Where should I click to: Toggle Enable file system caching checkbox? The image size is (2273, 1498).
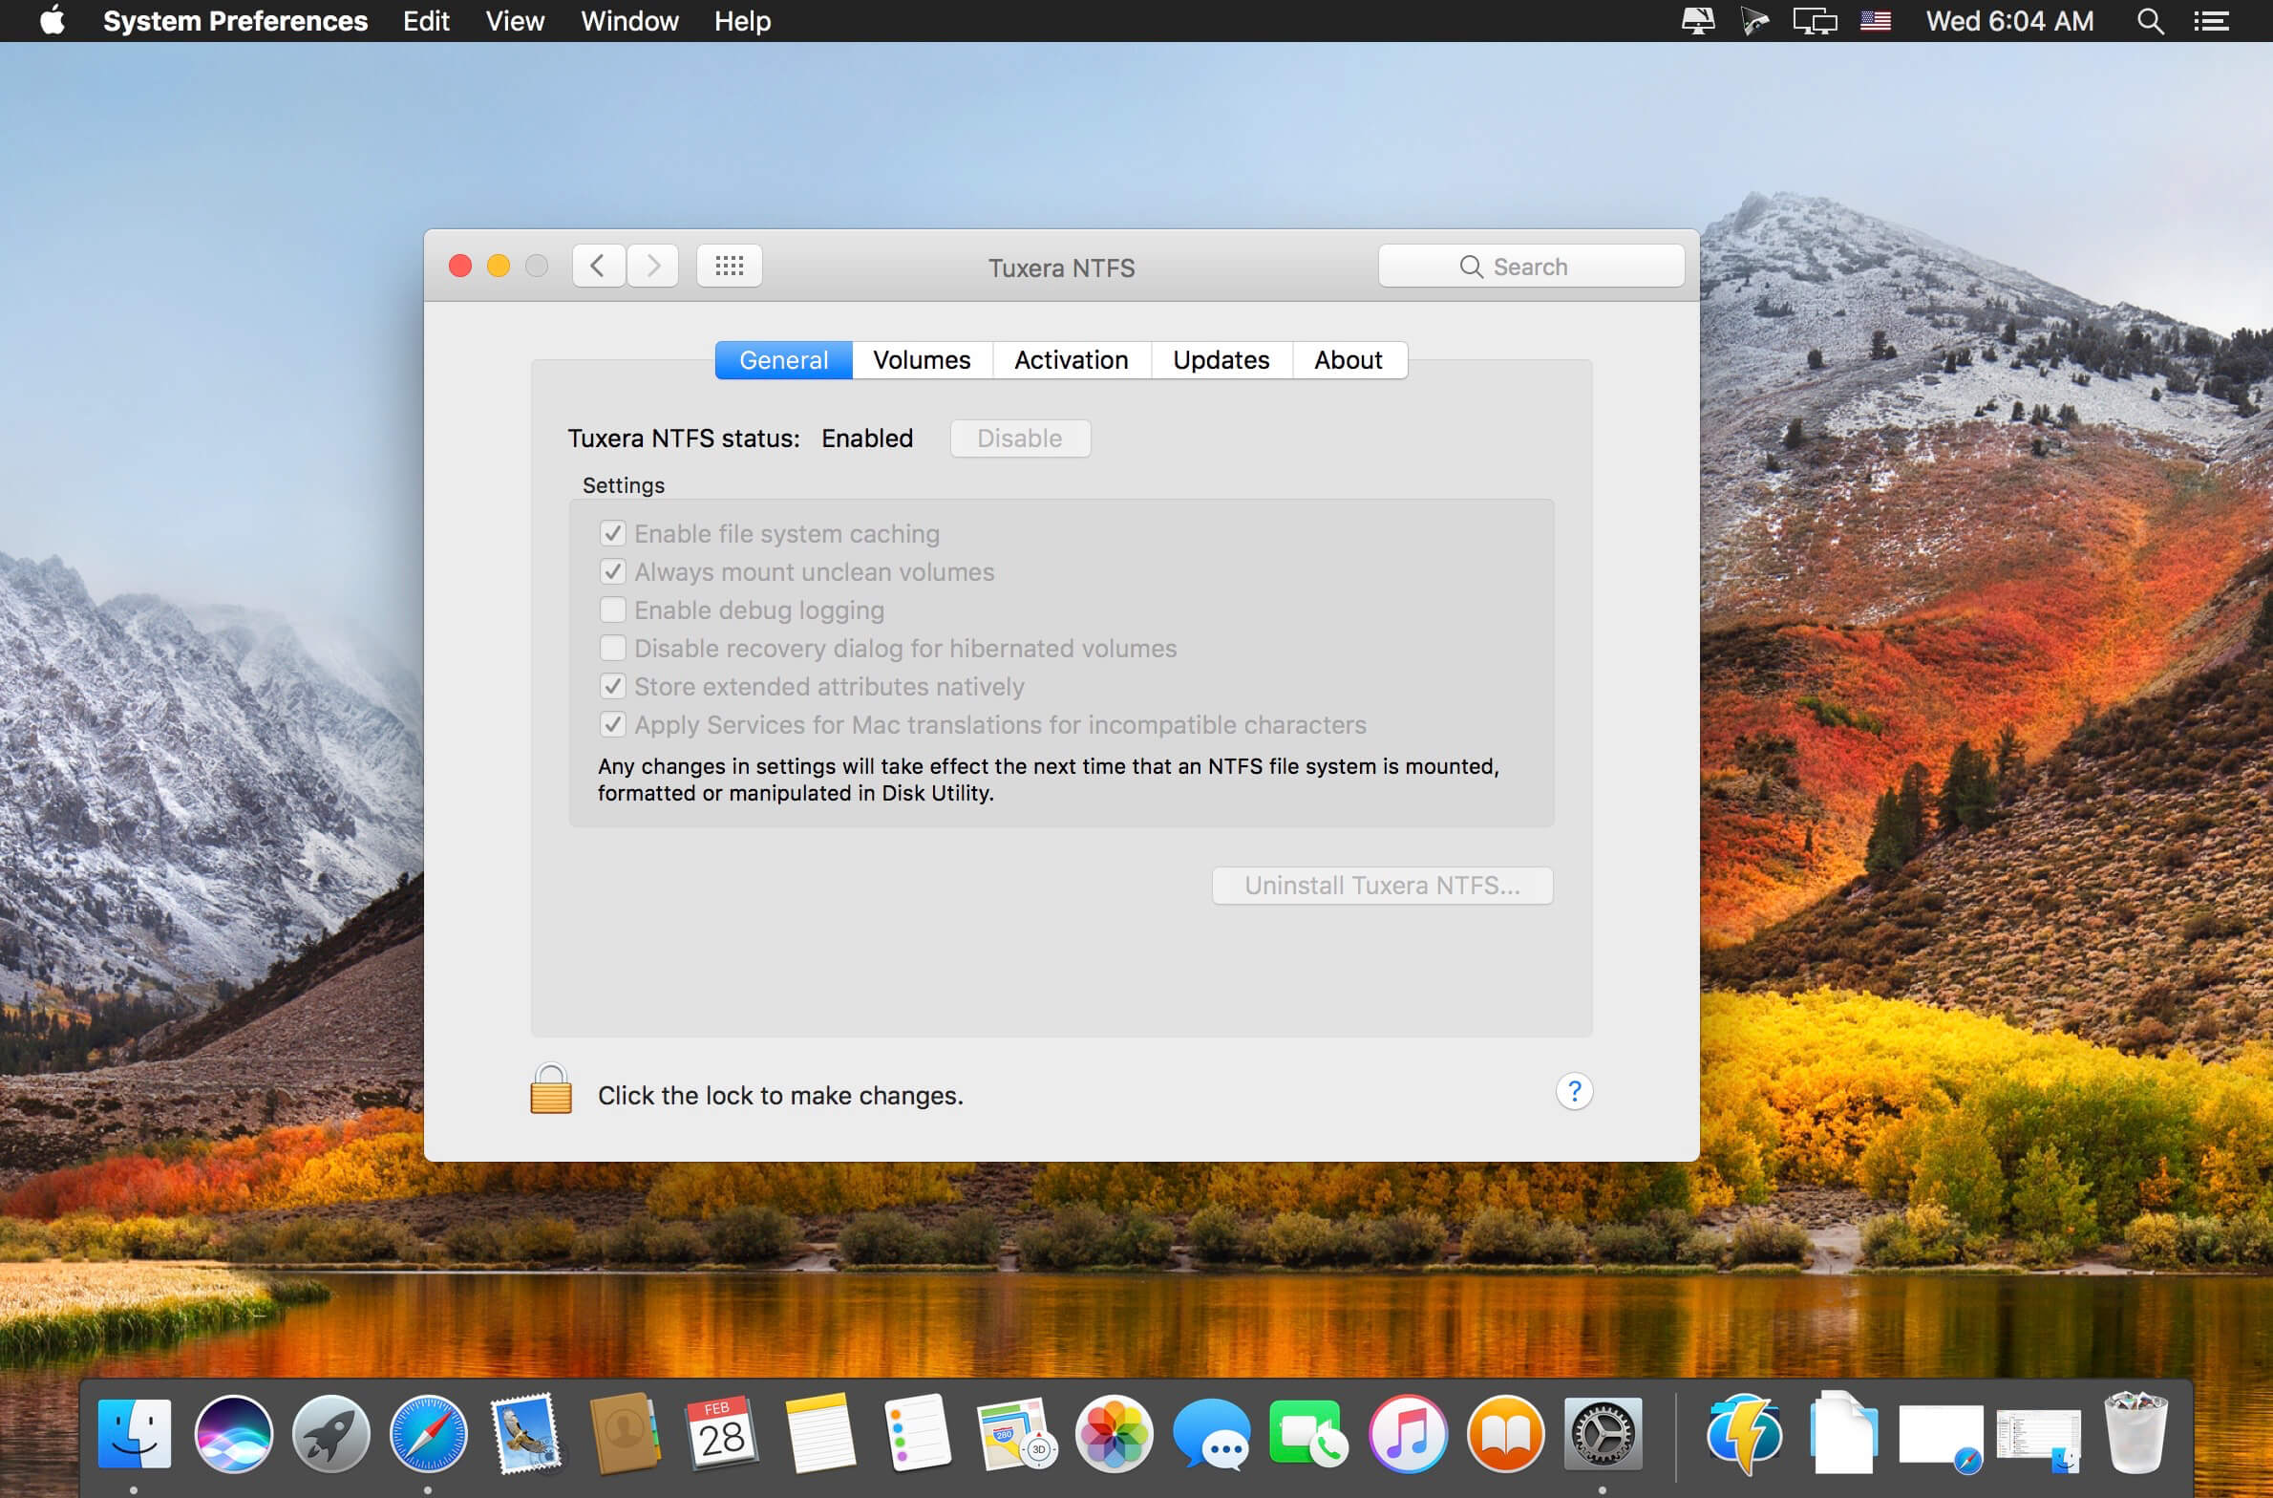[610, 531]
